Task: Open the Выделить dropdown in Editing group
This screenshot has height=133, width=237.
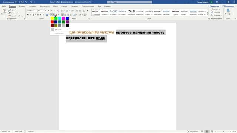Action: click(x=217, y=16)
